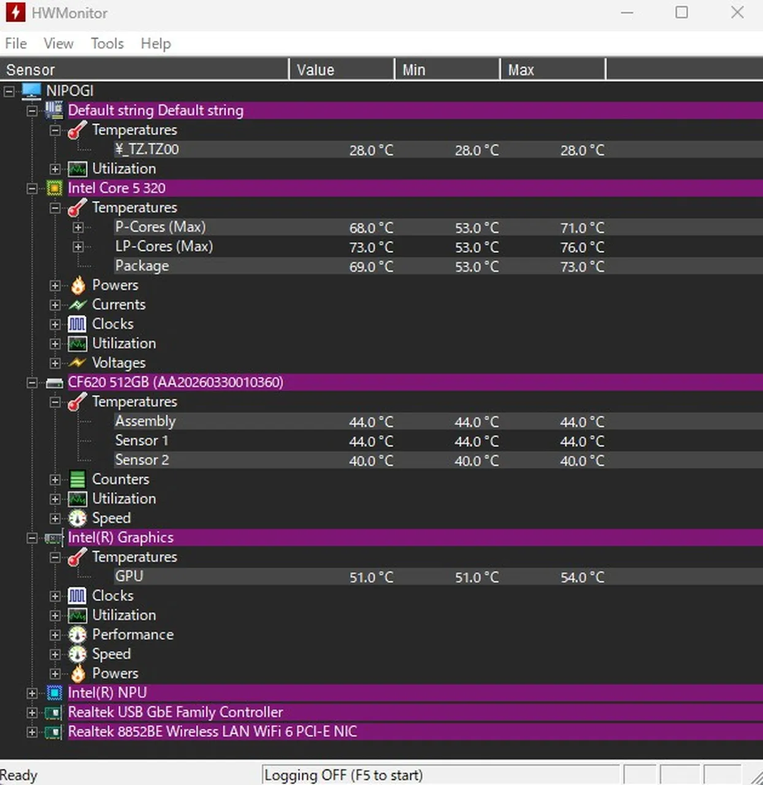763x785 pixels.
Task: Collapse the Intel Core 5 320 node
Action: click(x=32, y=188)
